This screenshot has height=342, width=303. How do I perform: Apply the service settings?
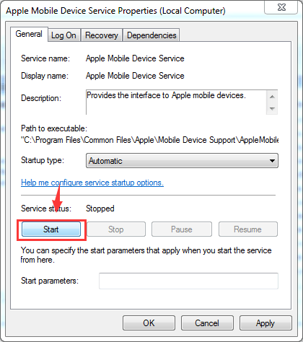tap(265, 323)
